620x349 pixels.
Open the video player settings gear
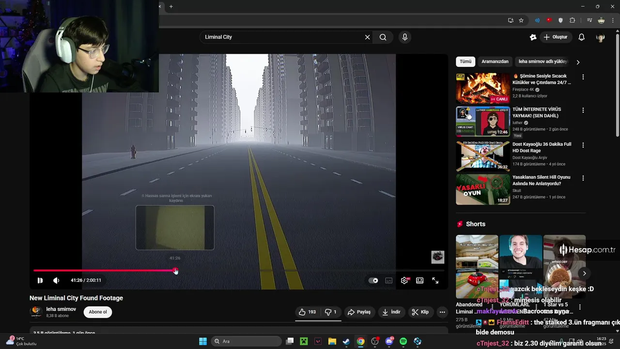pos(404,280)
